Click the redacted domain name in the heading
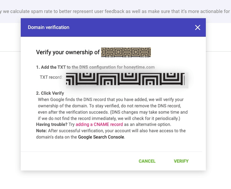 [126, 52]
